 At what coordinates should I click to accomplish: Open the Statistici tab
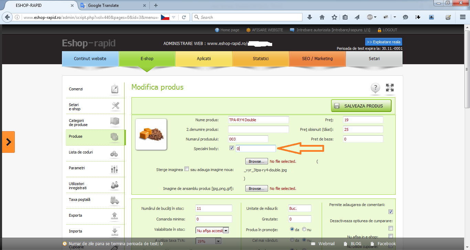260,59
